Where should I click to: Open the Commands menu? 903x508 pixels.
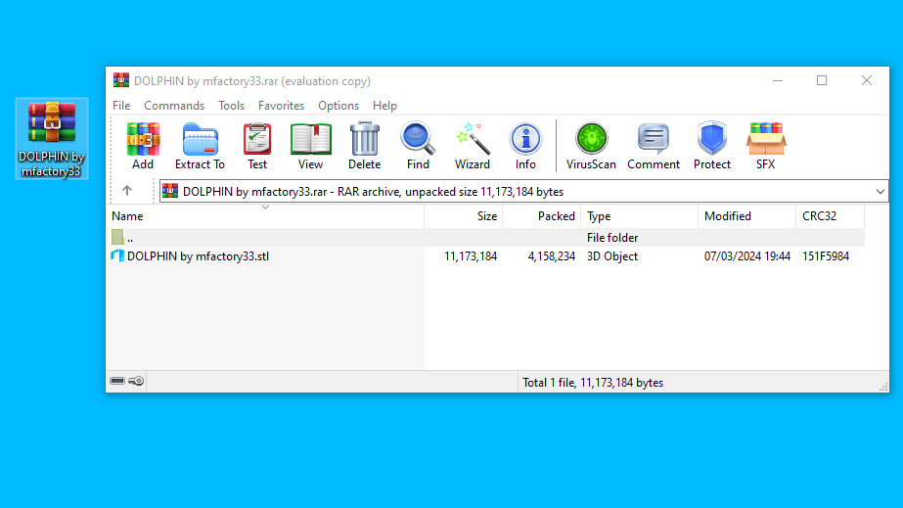pos(174,106)
